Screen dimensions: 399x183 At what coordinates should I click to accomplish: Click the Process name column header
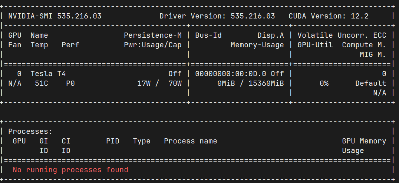coord(190,141)
